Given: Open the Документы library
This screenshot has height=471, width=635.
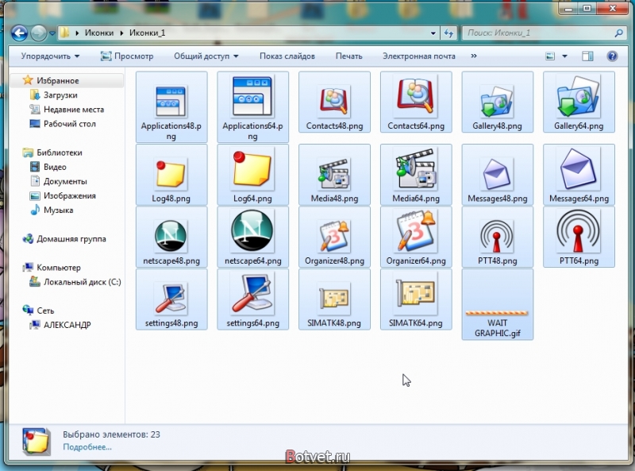Looking at the screenshot, I should tap(65, 181).
